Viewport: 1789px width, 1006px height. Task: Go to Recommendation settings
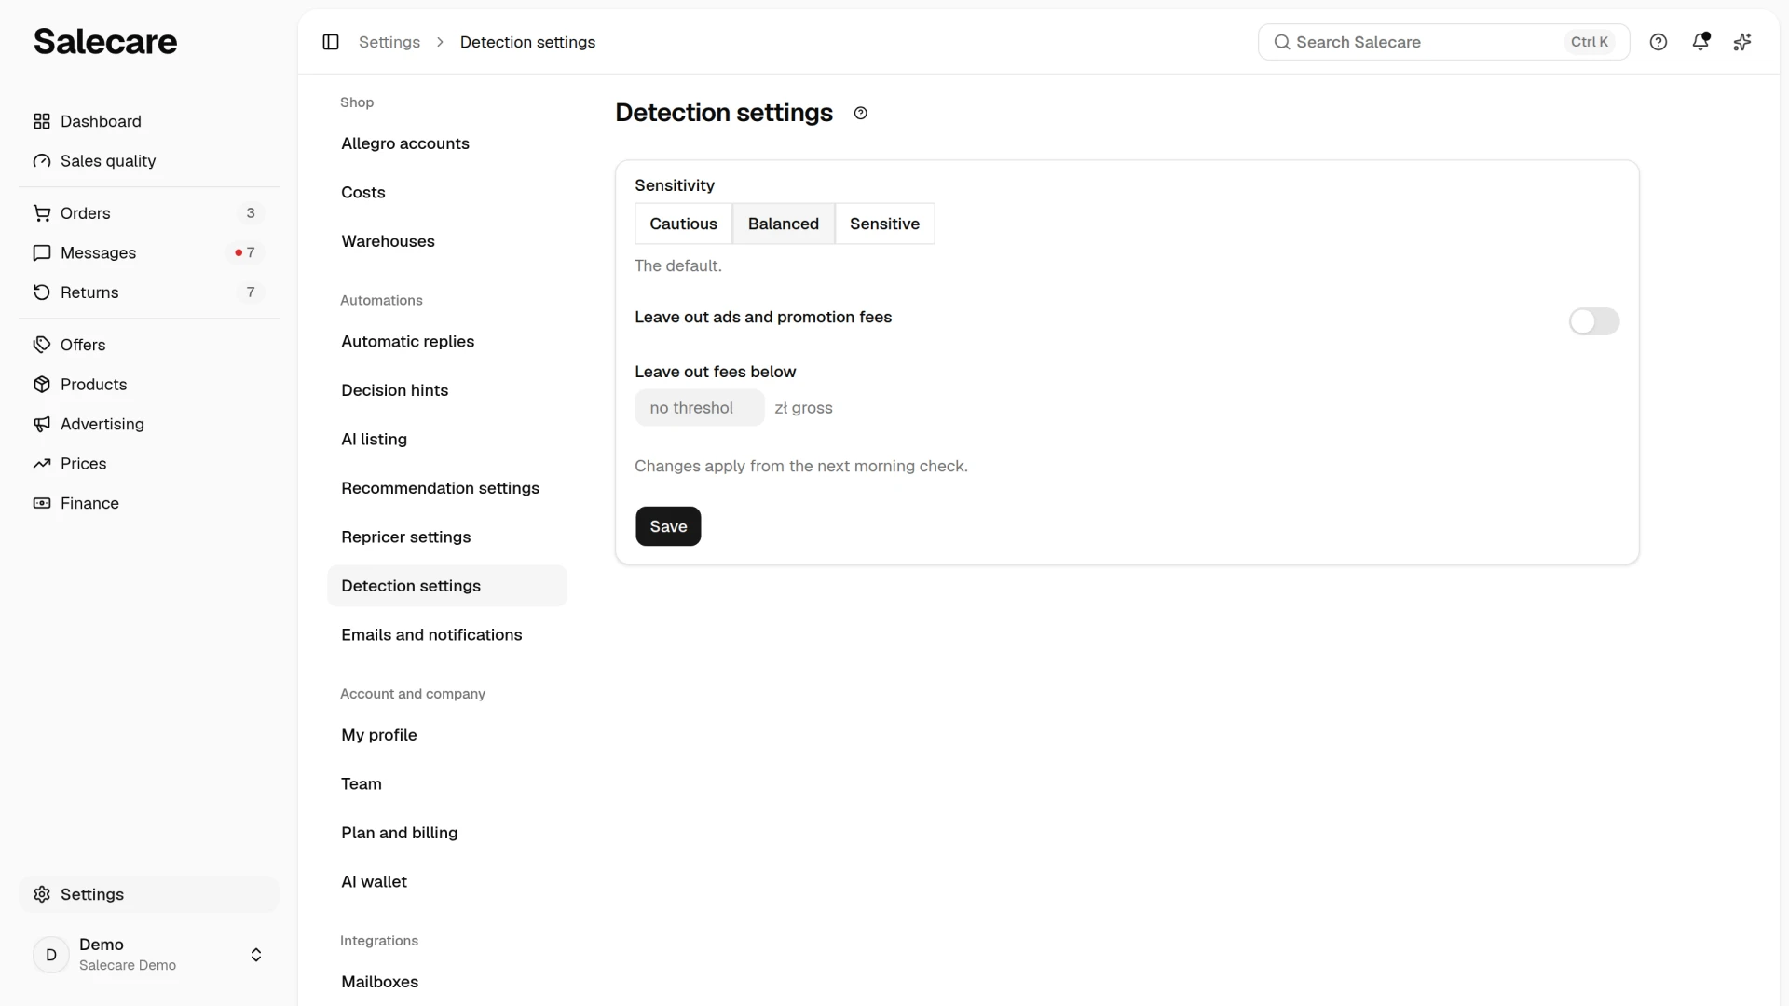[447, 488]
